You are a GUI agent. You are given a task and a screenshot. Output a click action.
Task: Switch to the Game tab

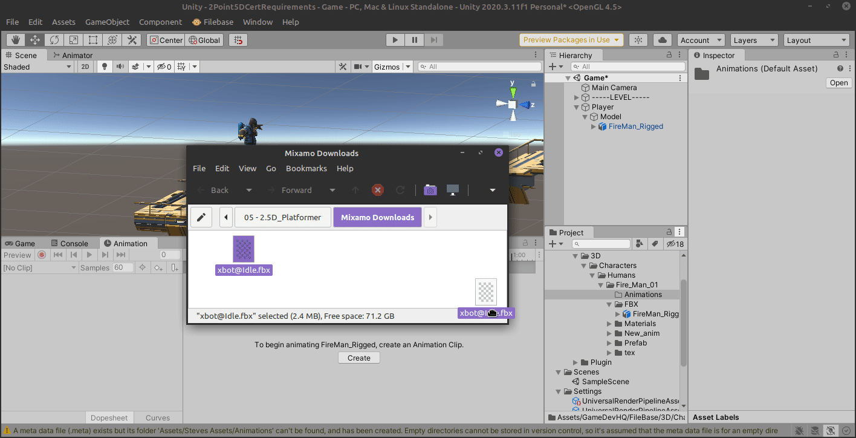(x=20, y=243)
